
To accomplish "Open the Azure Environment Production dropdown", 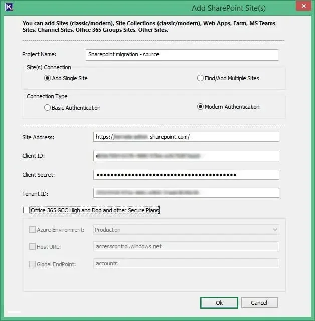I will coord(186,230).
